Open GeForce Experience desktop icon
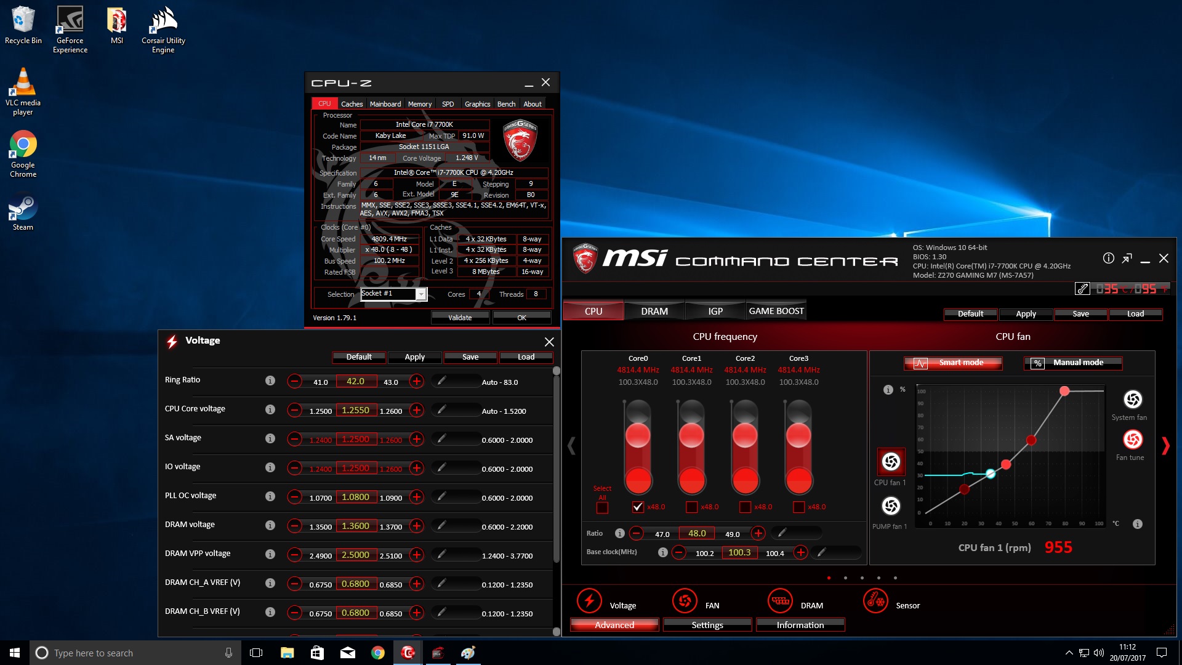Screen dimensions: 1182x665 [70, 30]
